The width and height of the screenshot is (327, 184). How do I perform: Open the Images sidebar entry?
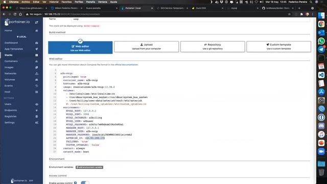(9, 67)
